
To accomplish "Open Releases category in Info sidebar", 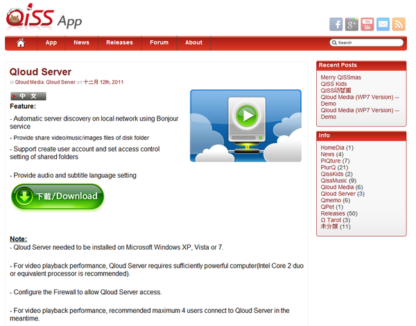I will pos(333,214).
